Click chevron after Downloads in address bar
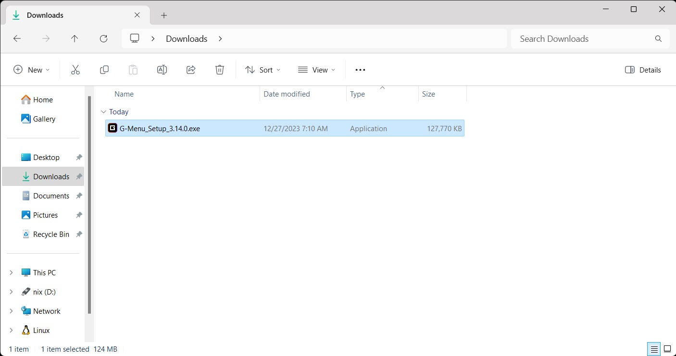Viewport: 676px width, 356px height. click(220, 38)
